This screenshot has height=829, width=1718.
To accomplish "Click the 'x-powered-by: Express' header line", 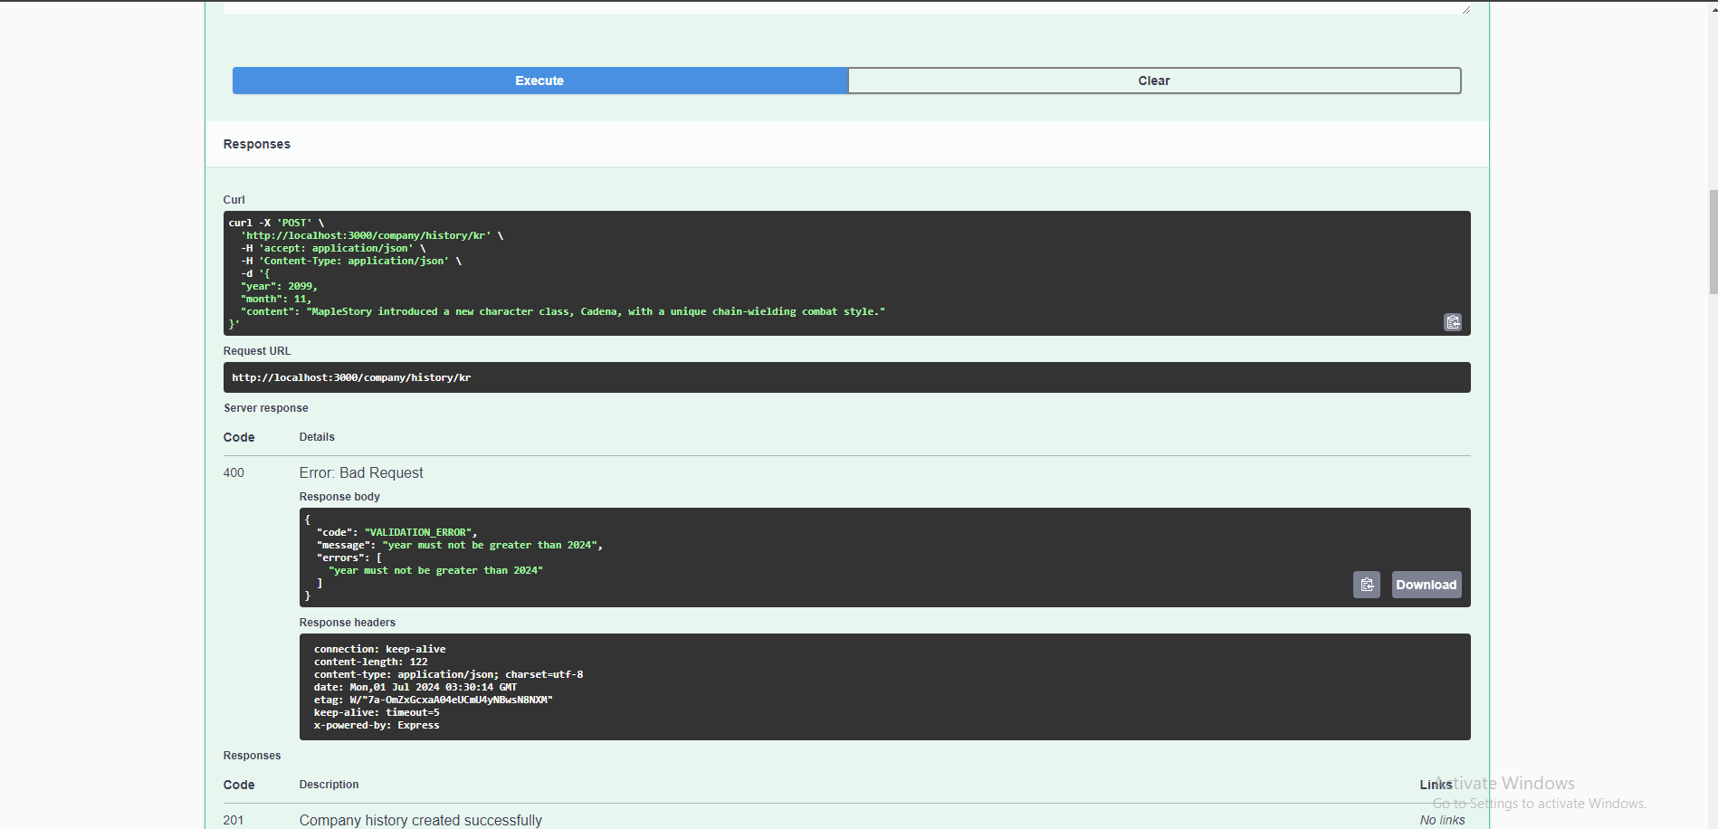I will pos(377,725).
